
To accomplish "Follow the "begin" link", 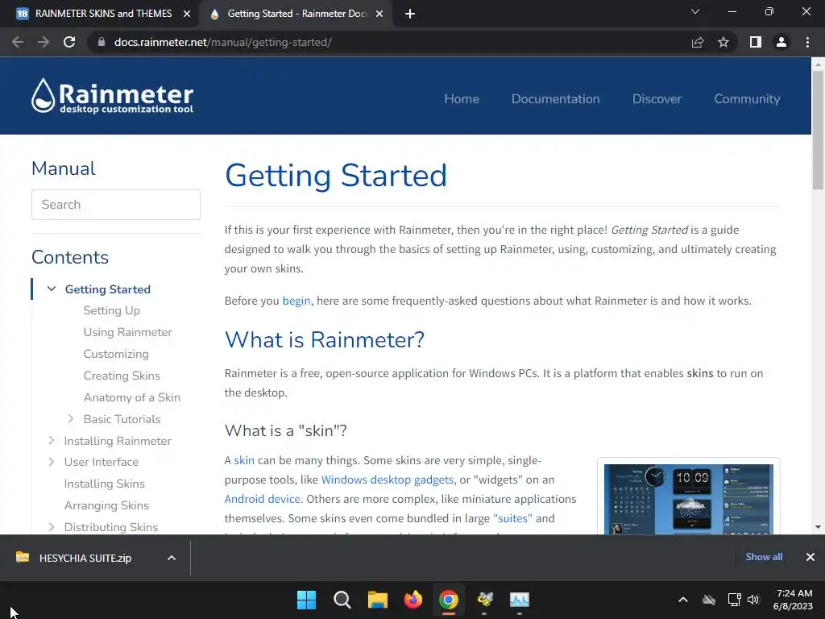I will tap(296, 301).
